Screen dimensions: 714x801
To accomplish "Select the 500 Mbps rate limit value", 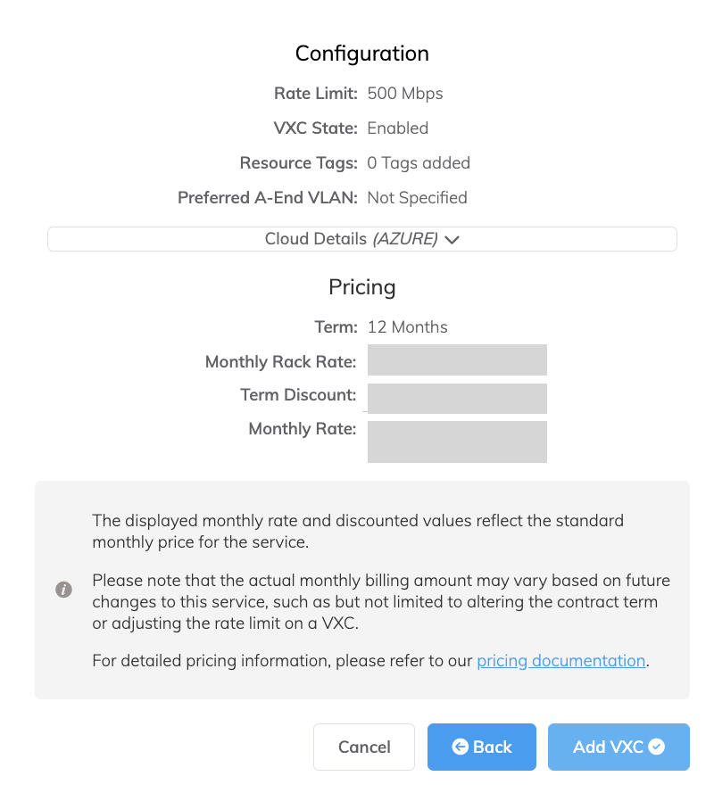I will point(405,93).
